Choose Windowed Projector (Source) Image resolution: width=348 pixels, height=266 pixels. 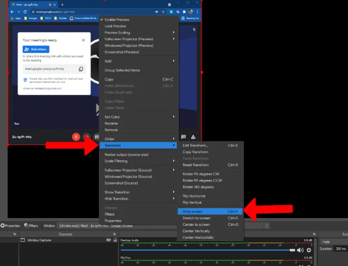tap(139, 177)
